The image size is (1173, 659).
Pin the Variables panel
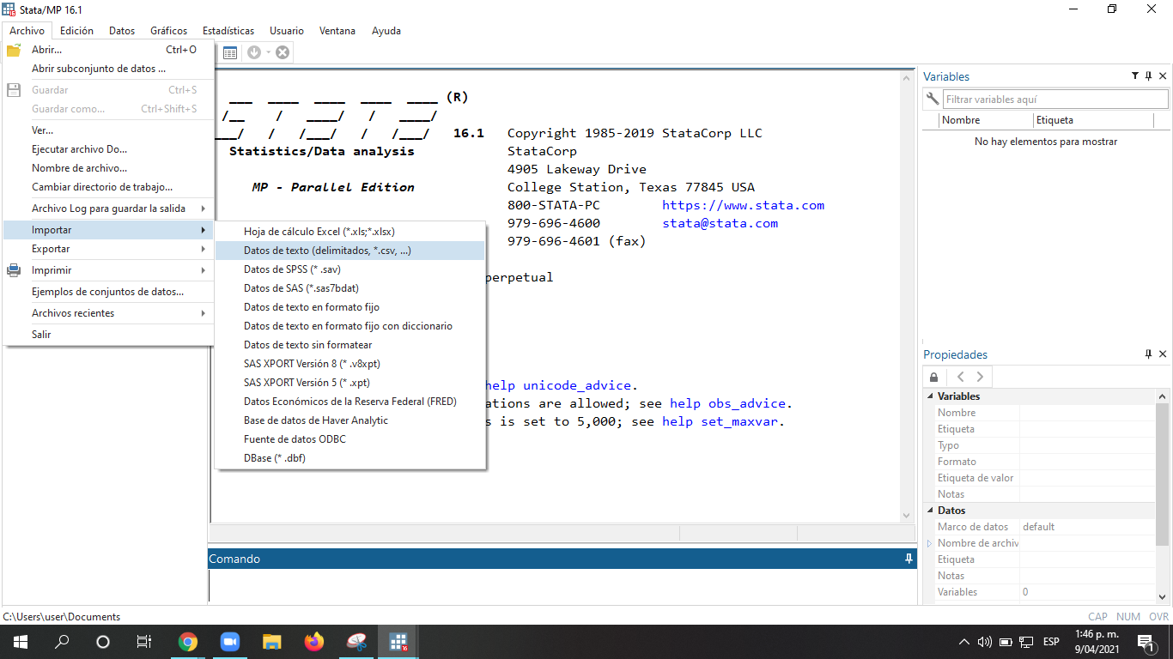1149,76
